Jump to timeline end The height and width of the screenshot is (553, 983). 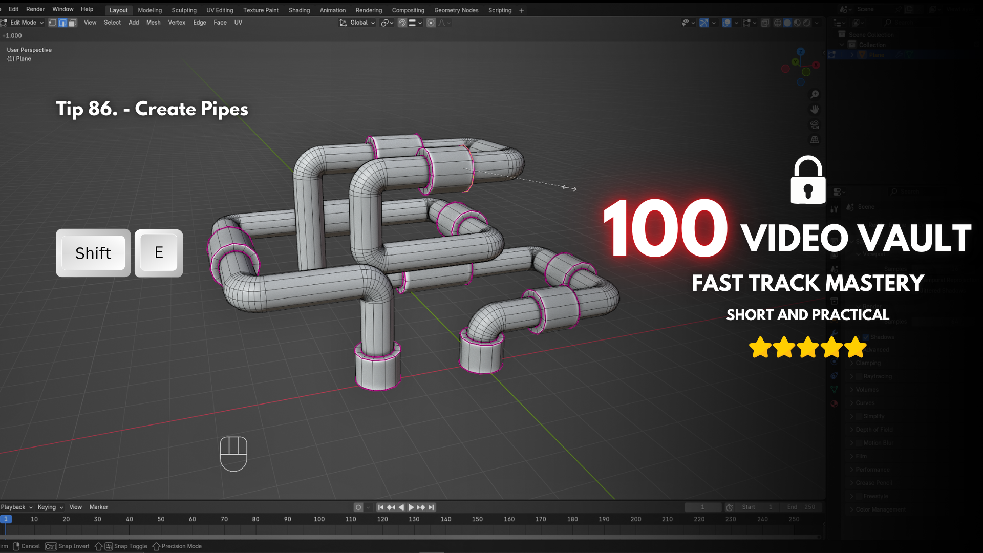(x=432, y=507)
